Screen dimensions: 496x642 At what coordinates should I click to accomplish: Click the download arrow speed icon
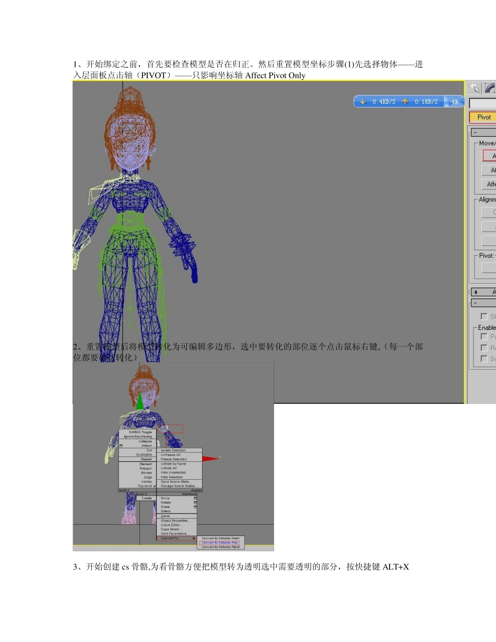click(x=362, y=102)
